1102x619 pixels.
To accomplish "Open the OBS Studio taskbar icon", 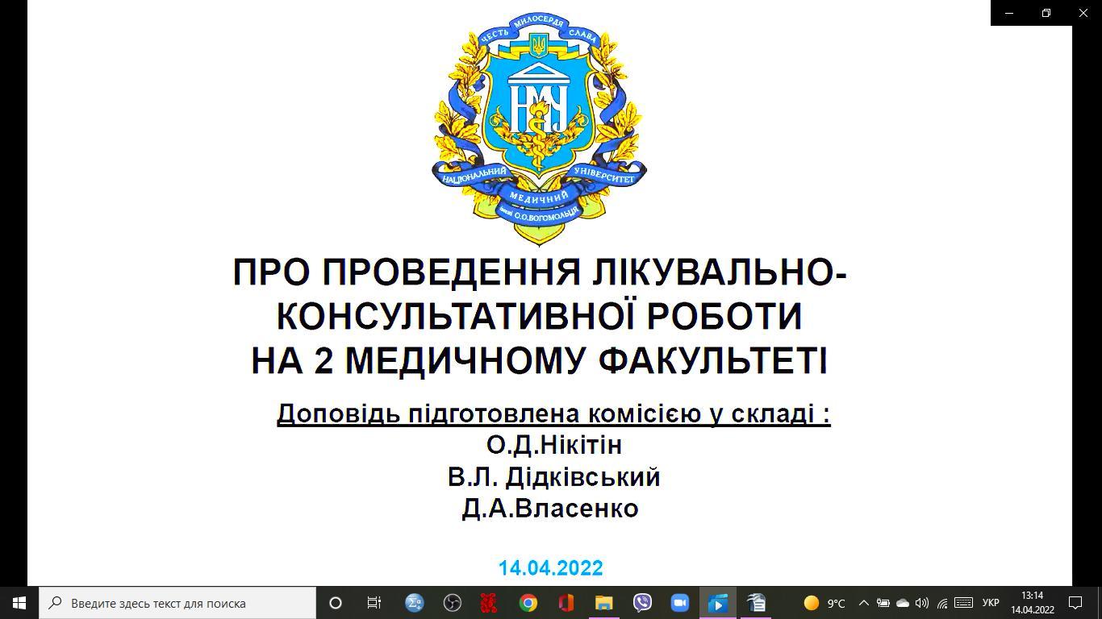I will pyautogui.click(x=453, y=603).
